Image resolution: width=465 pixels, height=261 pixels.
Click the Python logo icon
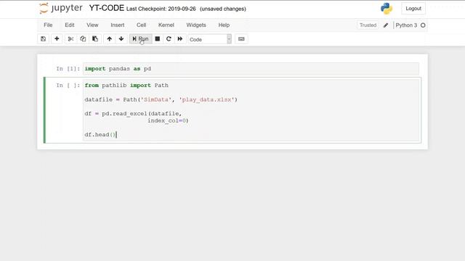[x=387, y=9]
